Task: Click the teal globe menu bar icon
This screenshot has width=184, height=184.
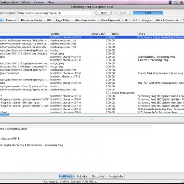Action: point(176,2)
